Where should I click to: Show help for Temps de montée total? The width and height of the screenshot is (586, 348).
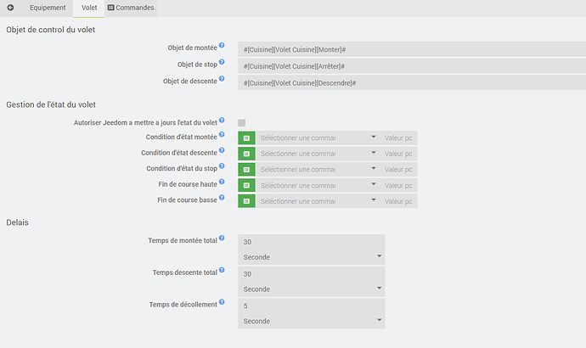(222, 238)
